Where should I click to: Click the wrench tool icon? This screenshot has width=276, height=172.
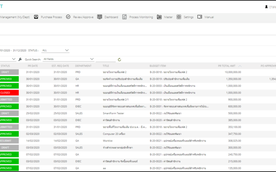tap(20, 60)
